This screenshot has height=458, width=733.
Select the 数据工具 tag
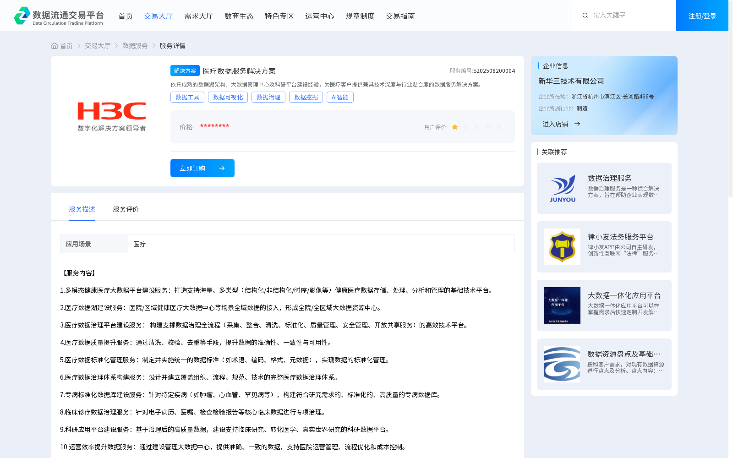[x=187, y=97]
